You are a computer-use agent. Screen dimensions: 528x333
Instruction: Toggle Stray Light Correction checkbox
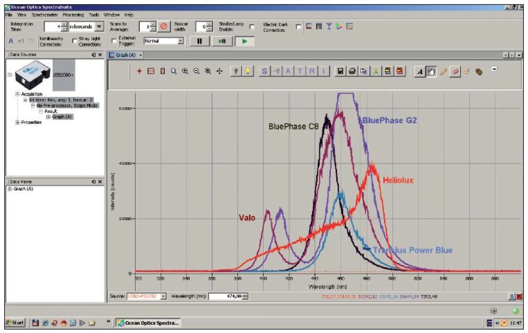pos(114,41)
